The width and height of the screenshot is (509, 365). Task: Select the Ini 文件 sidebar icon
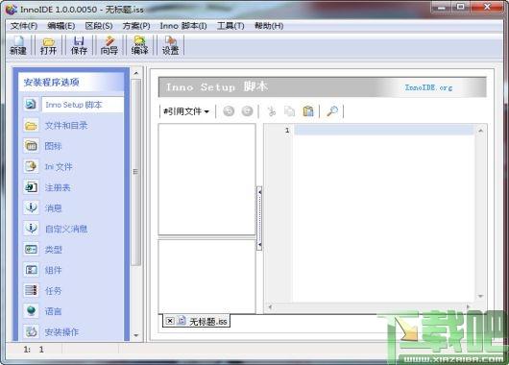pyautogui.click(x=31, y=166)
